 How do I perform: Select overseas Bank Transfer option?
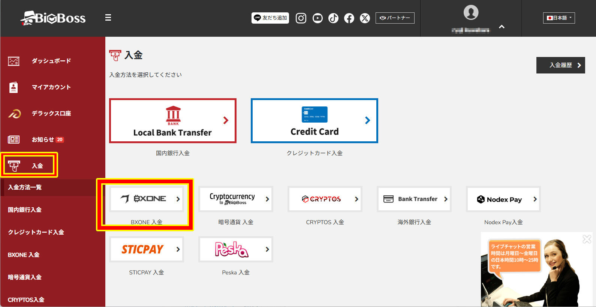pos(414,199)
